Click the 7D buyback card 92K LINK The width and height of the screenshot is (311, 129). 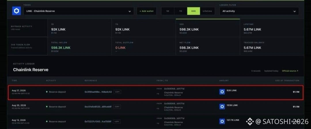(144, 28)
